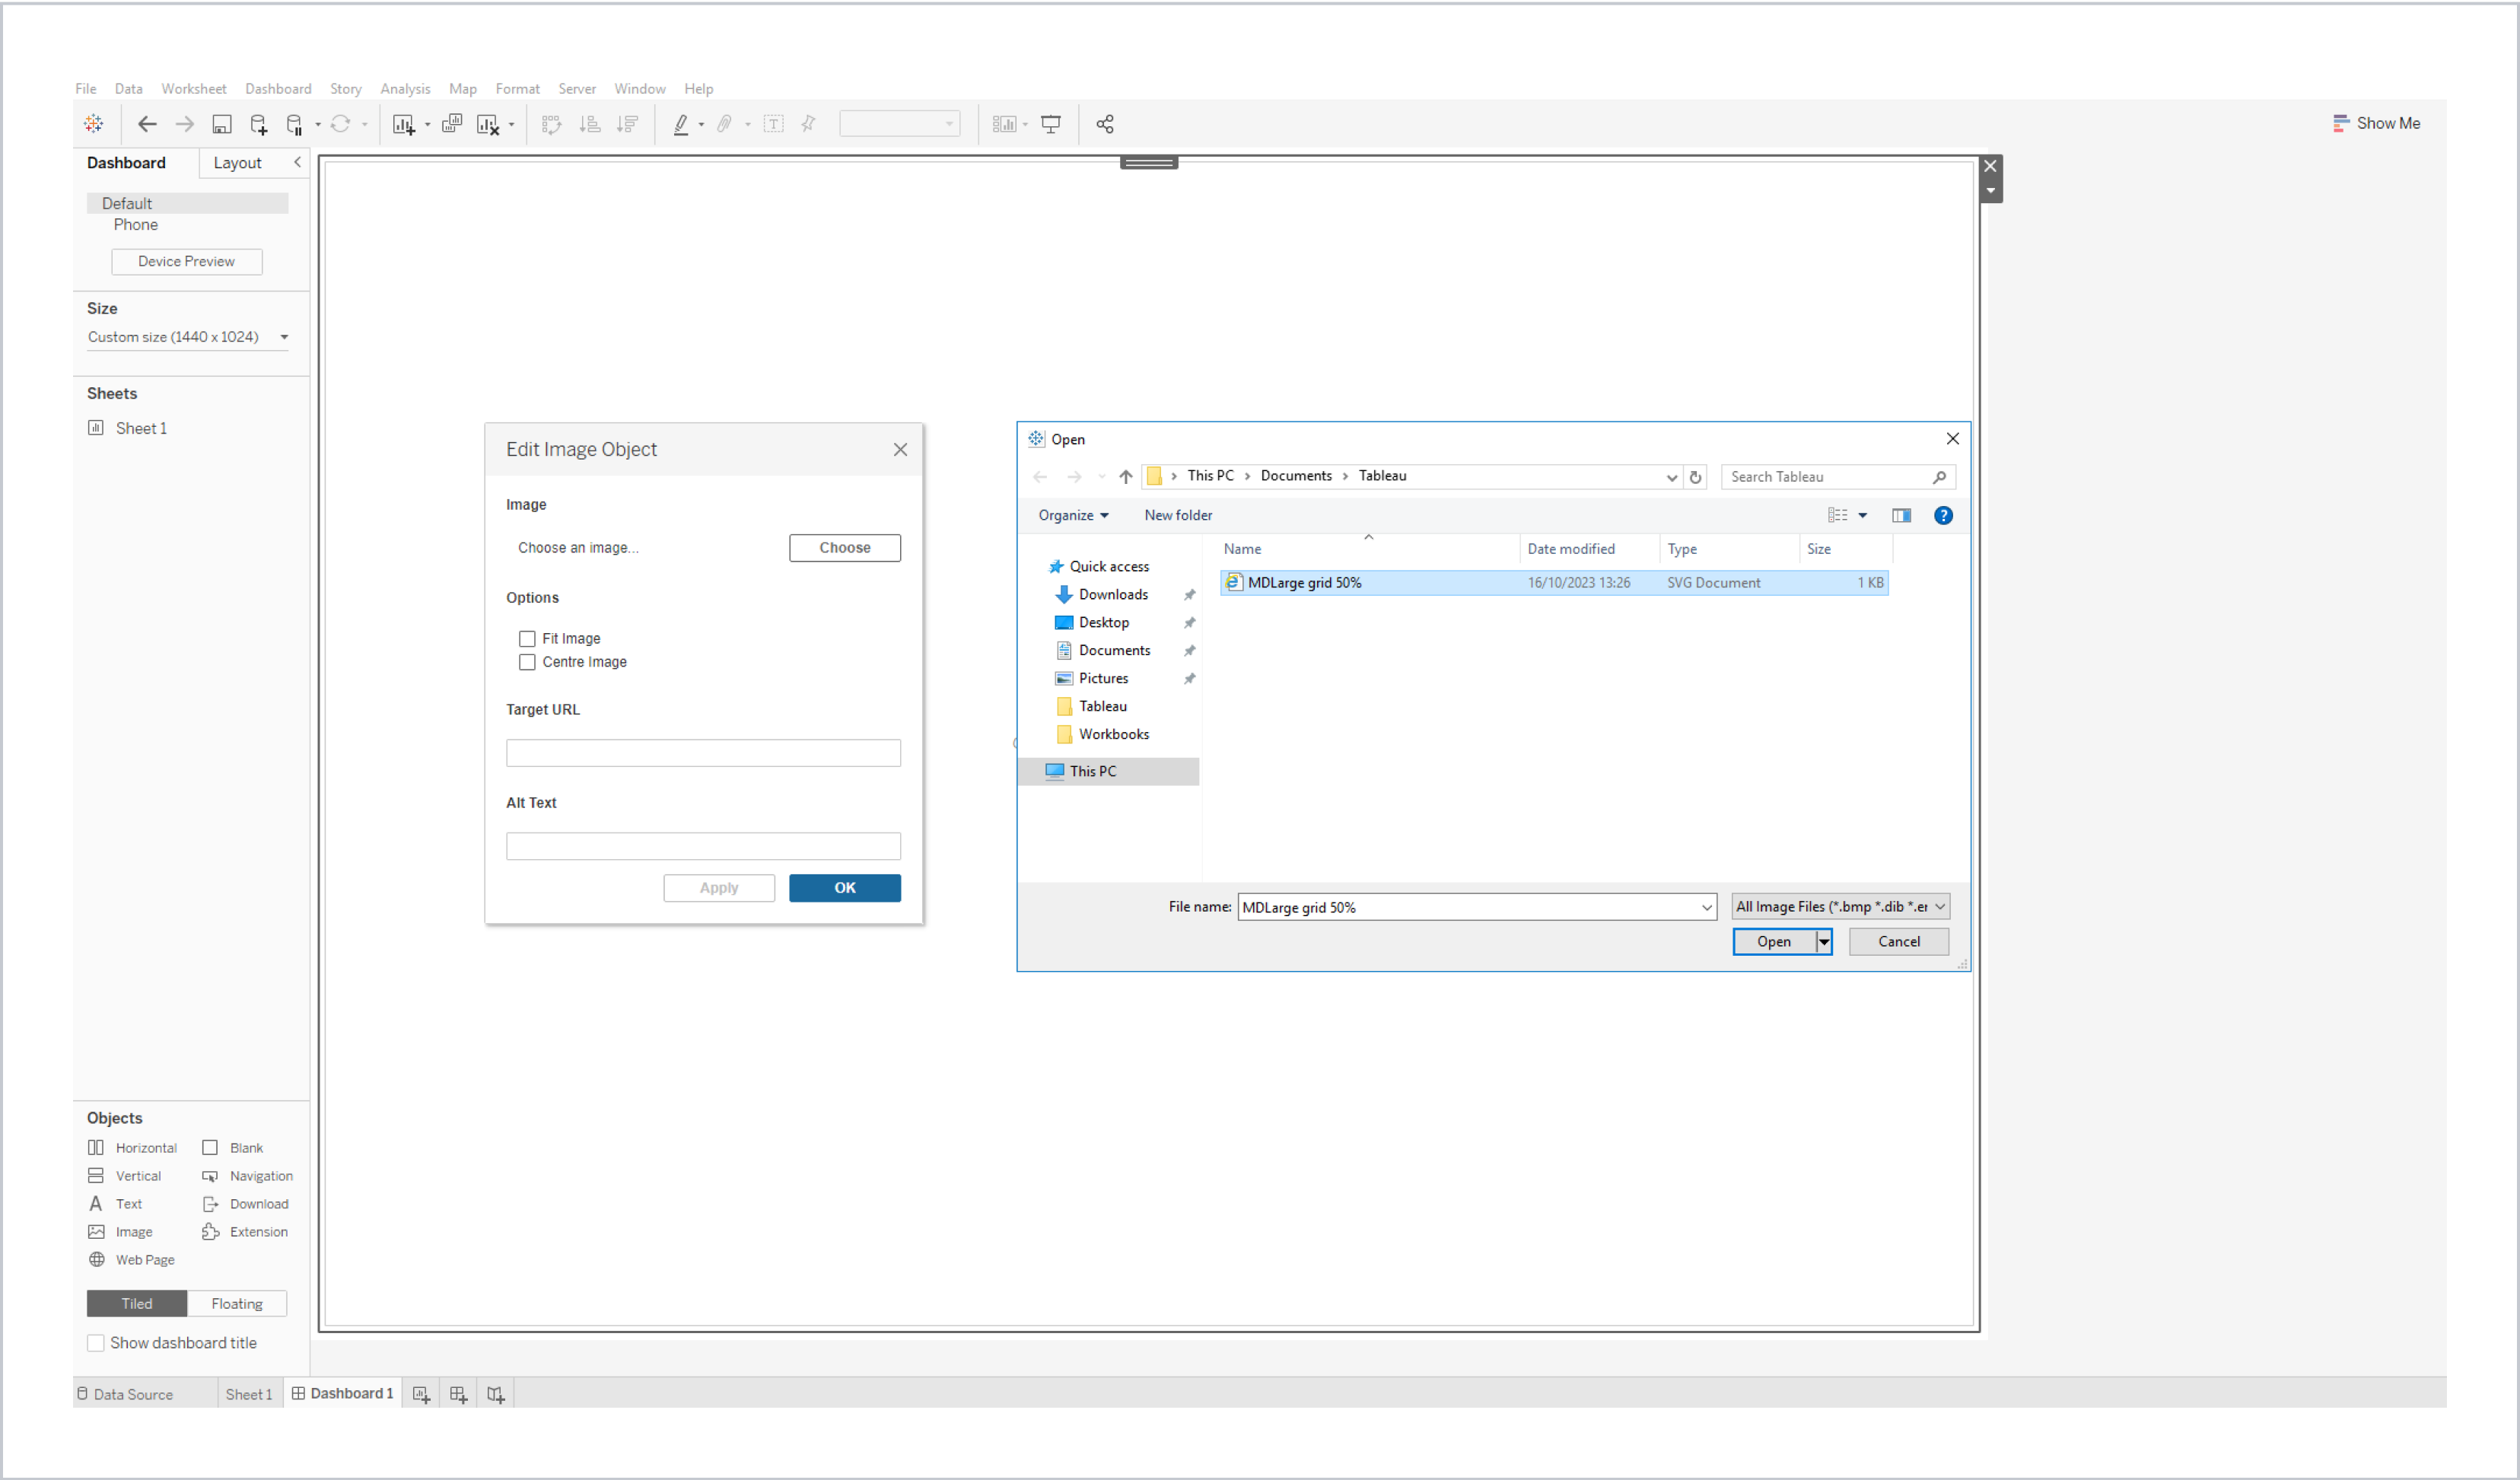The image size is (2520, 1480).
Task: Enable Fit Image checkbox in Edit Image Object
Action: 528,636
